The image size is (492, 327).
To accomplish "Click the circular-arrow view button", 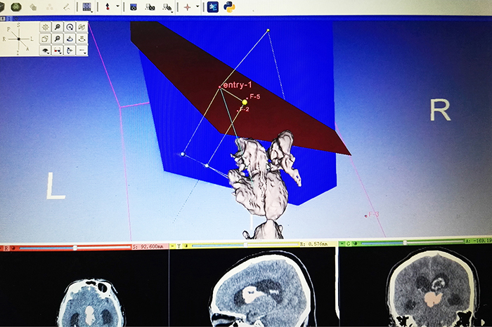I will [70, 27].
